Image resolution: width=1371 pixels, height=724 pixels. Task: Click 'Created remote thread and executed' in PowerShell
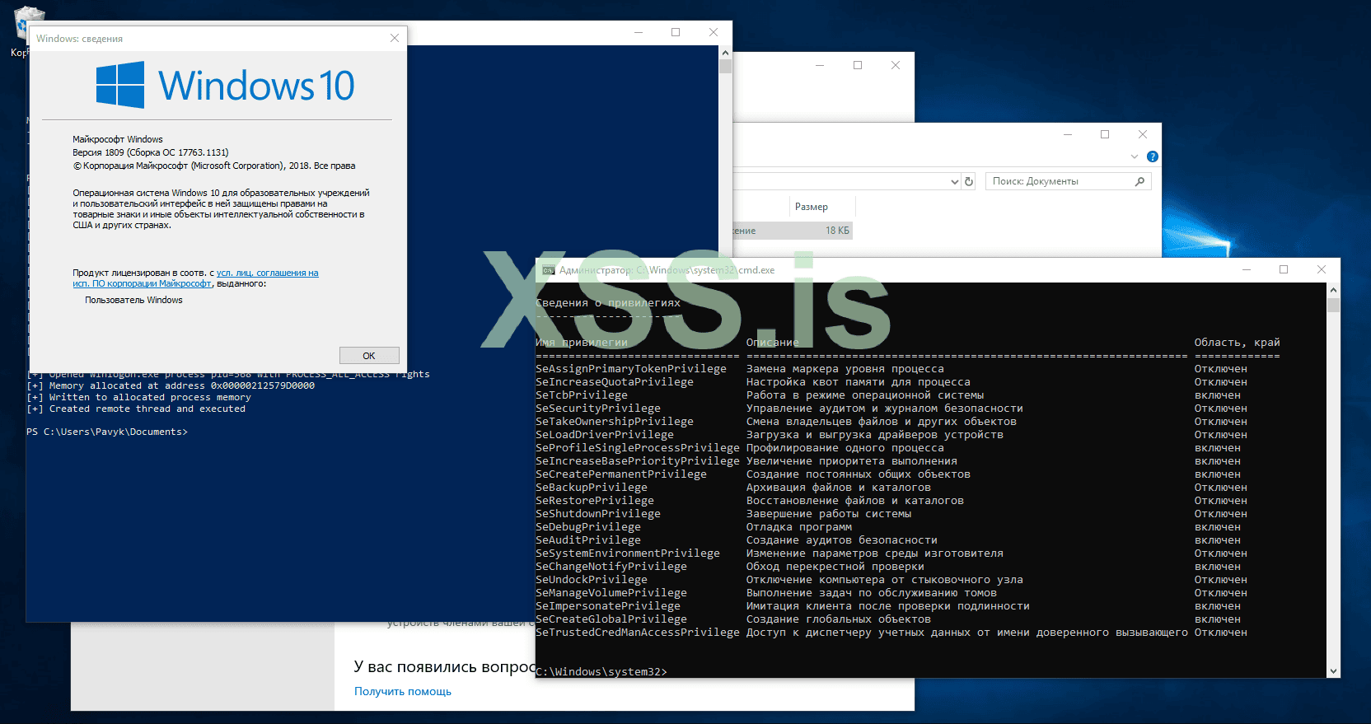click(x=147, y=409)
